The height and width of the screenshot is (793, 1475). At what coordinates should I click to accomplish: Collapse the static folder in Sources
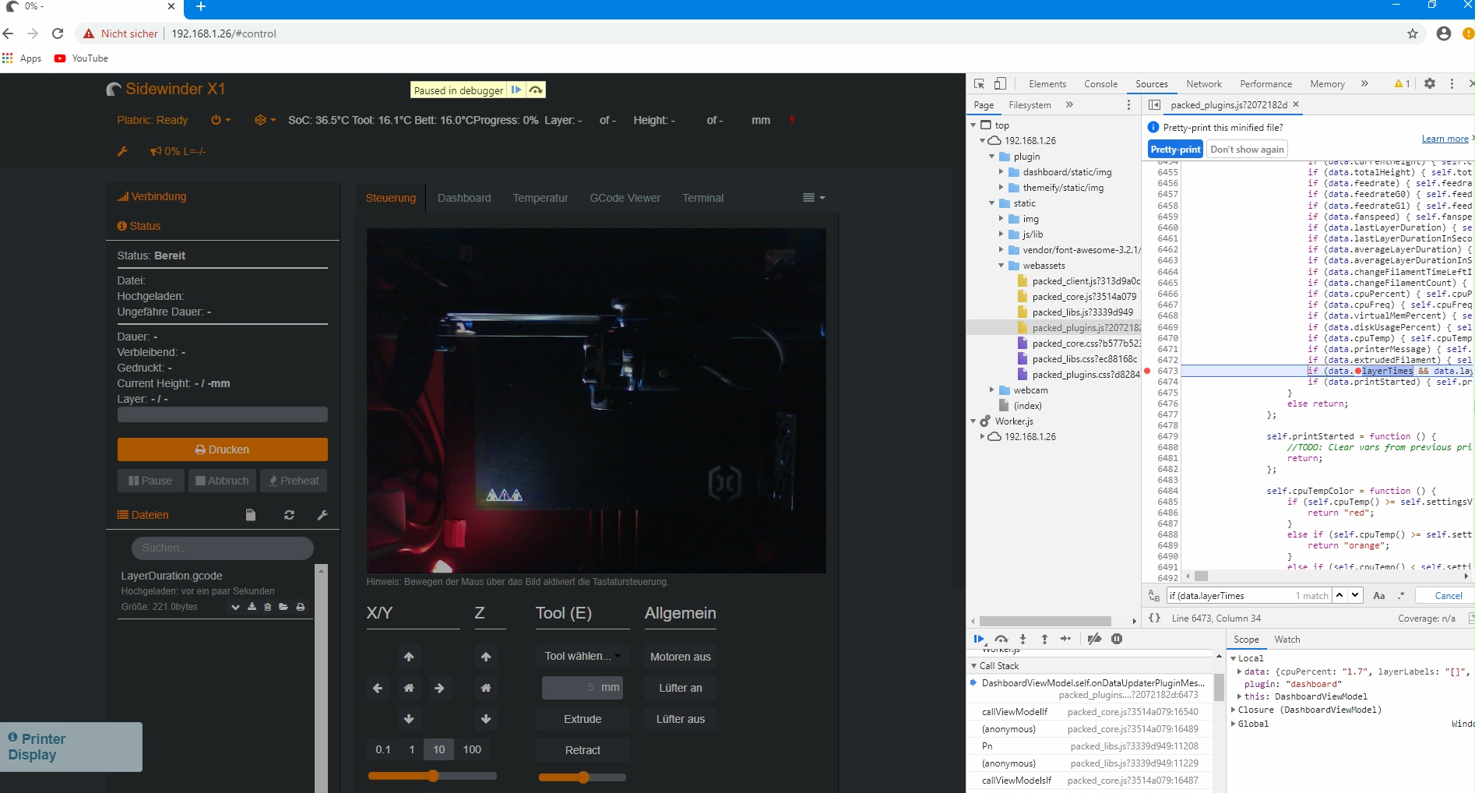[x=991, y=203]
